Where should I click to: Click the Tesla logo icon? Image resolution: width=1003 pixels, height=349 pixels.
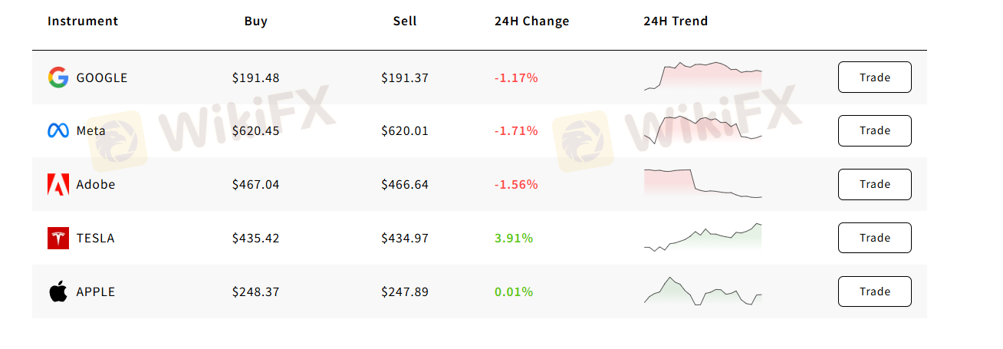point(58,239)
